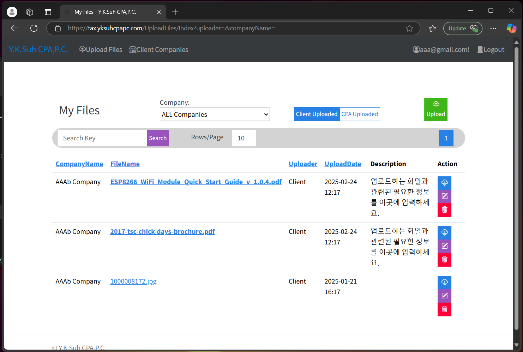Go to the Y.K.Suh CPA,P.C. home link
Screen dimensions: 523x352
pos(38,49)
